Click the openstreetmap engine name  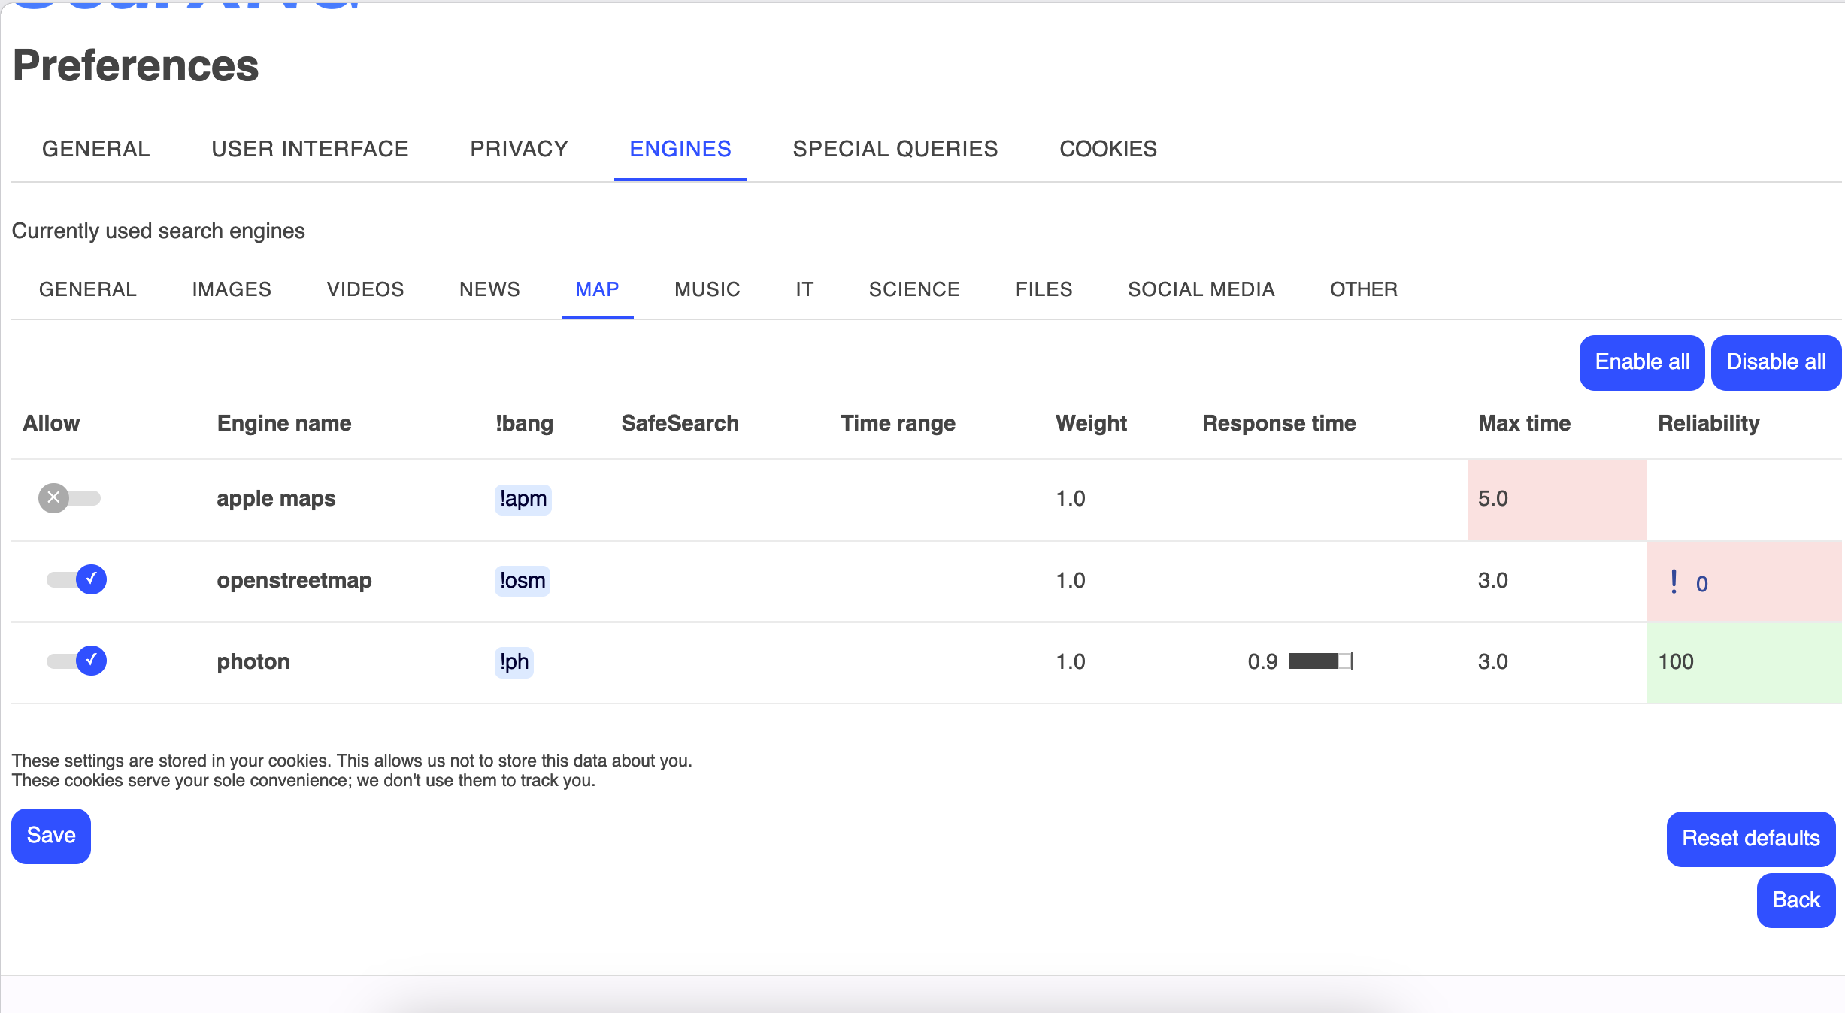[294, 580]
